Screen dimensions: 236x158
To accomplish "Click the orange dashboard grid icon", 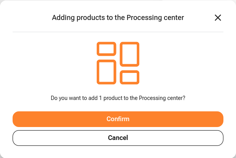I will click(118, 63).
